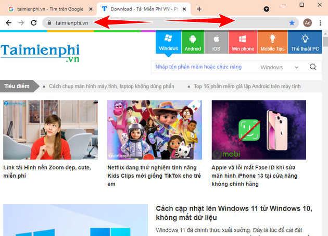Open a new tab with plus button
This screenshot has height=236, width=328.
pos(199,9)
